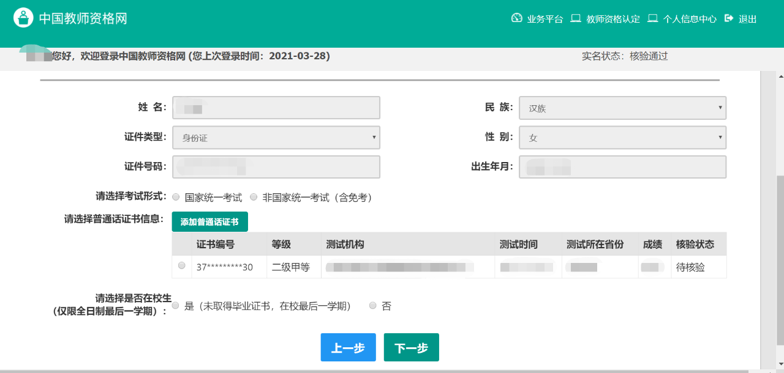This screenshot has width=784, height=373.
Task: Open the 业务平台 menu item
Action: 545,19
